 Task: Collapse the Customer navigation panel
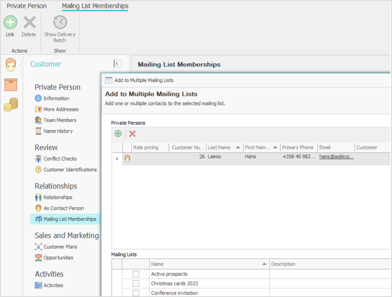(x=118, y=64)
